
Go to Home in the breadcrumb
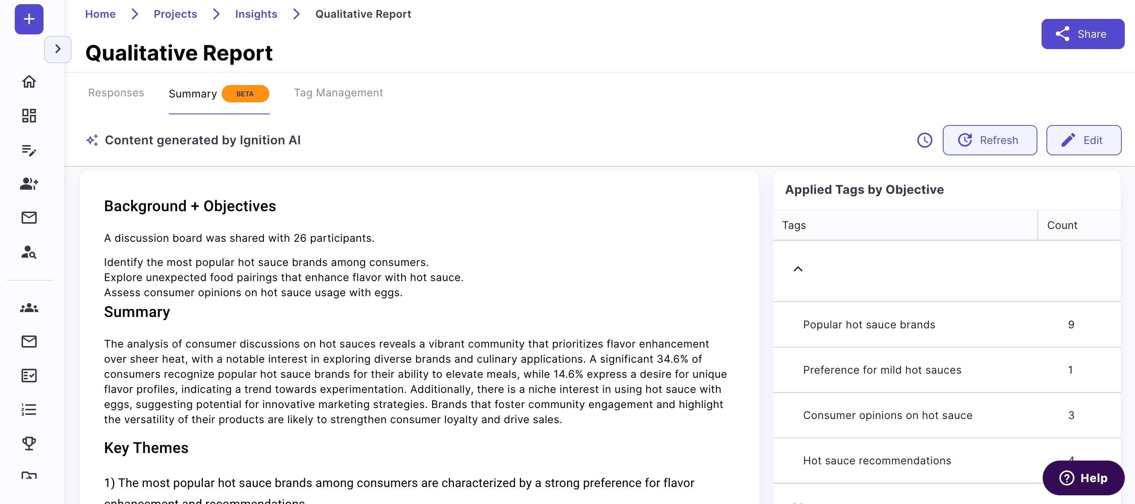point(101,14)
